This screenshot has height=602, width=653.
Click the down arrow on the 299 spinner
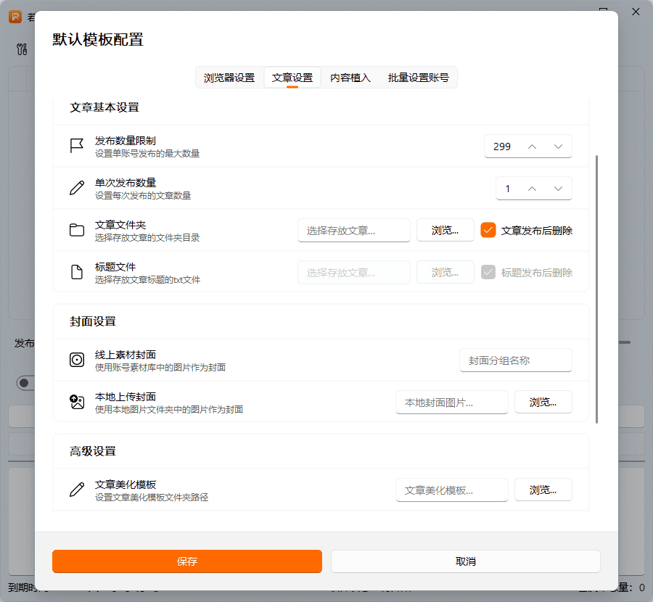pyautogui.click(x=559, y=146)
